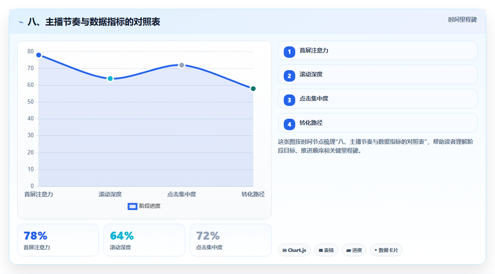Image resolution: width=495 pixels, height=274 pixels.
Task: Click the lightning icon beside the section title
Action: point(21,22)
